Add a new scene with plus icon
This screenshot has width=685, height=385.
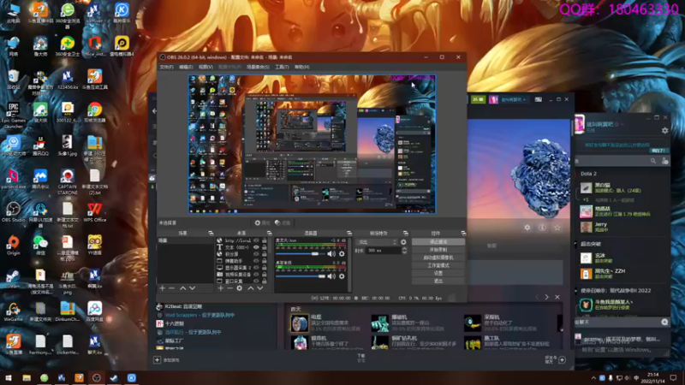coord(162,288)
